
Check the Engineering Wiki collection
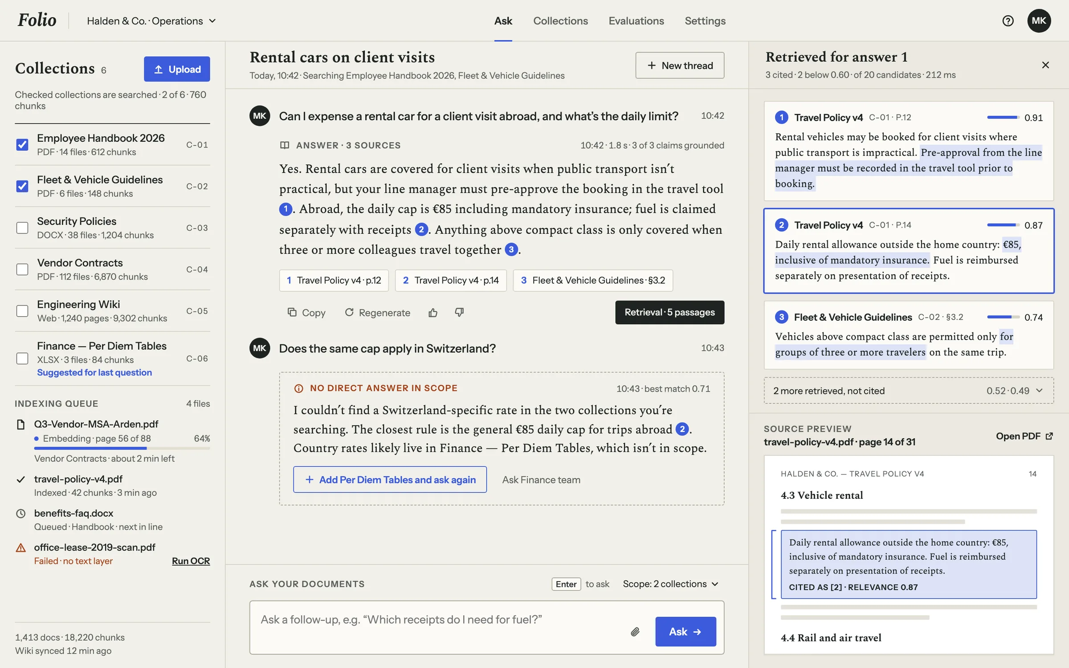[22, 311]
